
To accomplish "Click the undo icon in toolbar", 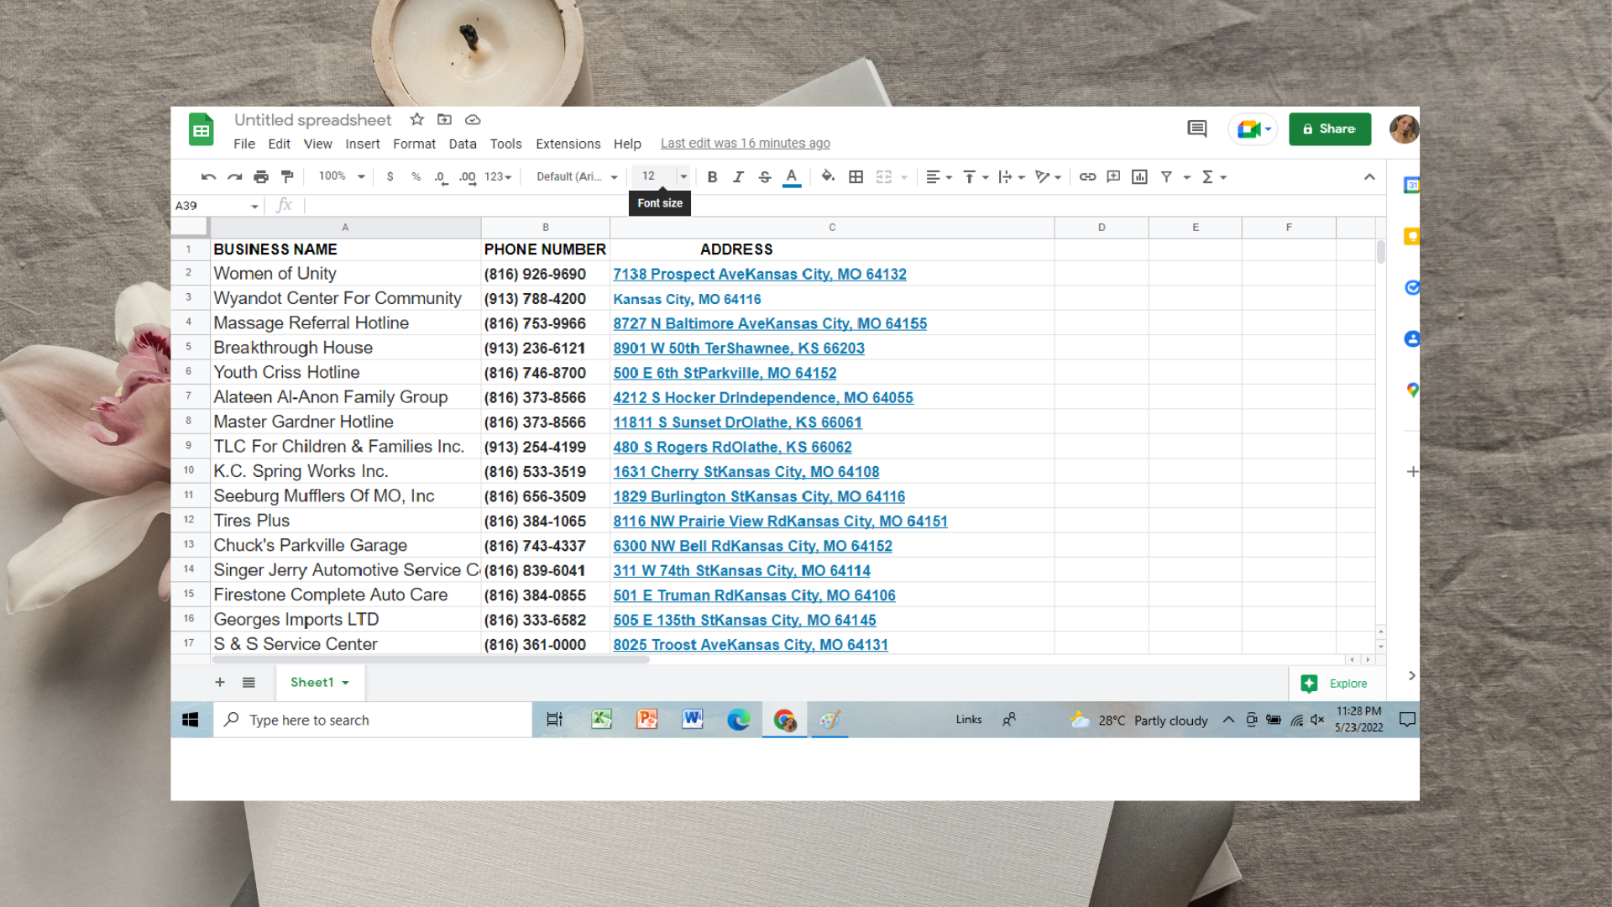I will point(208,177).
